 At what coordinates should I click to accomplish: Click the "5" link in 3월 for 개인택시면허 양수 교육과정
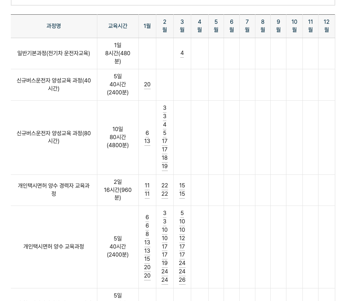click(182, 213)
